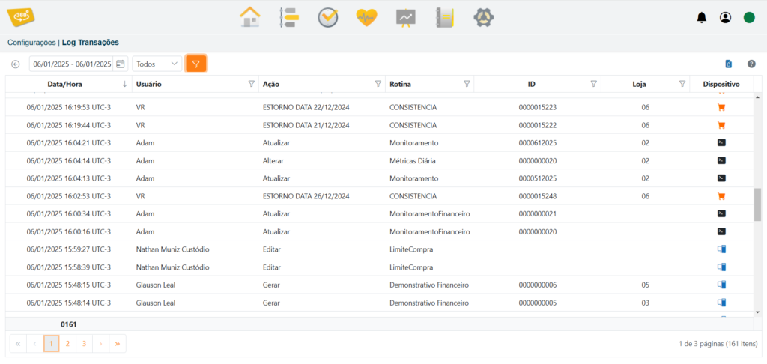
Task: Click terminal icon for ID 0000000021
Action: pos(721,213)
